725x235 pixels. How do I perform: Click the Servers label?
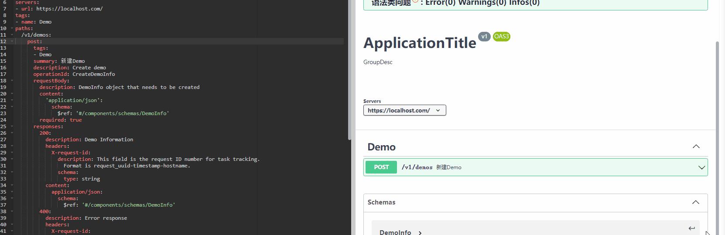(372, 101)
